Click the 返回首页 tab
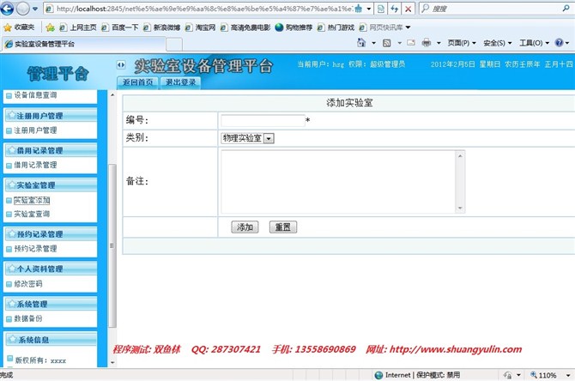The image size is (575, 381). tap(138, 82)
